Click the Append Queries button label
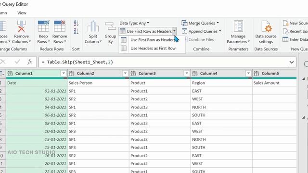 pos(203,31)
